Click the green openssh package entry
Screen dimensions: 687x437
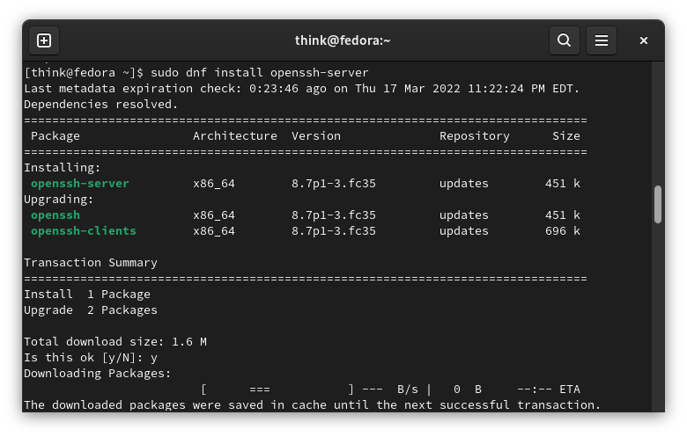pos(55,215)
